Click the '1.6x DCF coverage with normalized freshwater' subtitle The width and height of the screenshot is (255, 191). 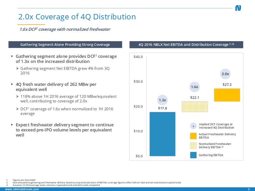pyautogui.click(x=65, y=29)
